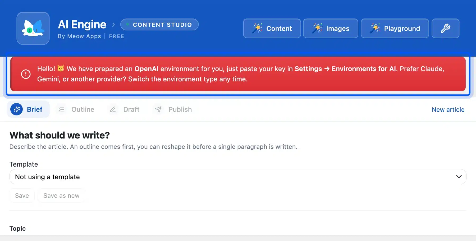476x241 pixels.
Task: Click Save as new button
Action: [x=61, y=196]
